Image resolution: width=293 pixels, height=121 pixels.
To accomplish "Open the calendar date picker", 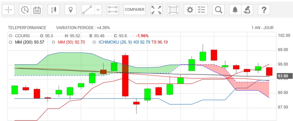I will pyautogui.click(x=37, y=10).
